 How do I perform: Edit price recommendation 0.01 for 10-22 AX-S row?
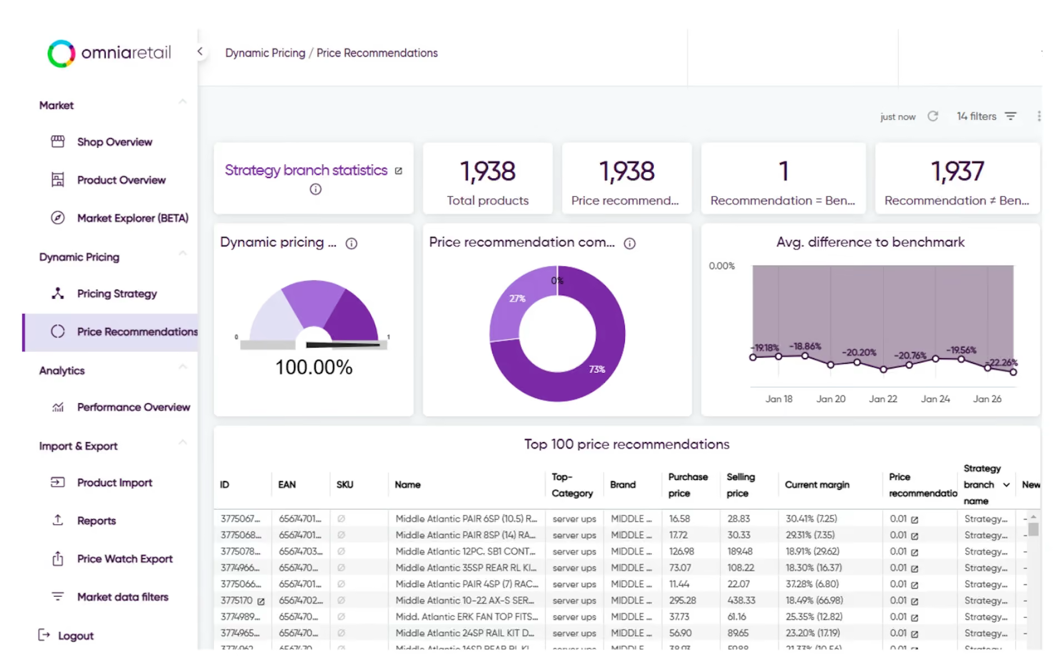coord(914,602)
